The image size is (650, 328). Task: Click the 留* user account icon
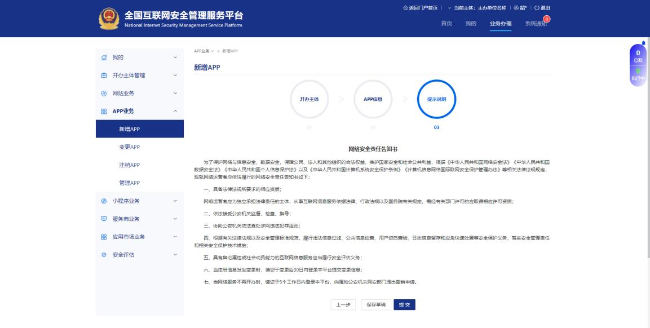(515, 8)
